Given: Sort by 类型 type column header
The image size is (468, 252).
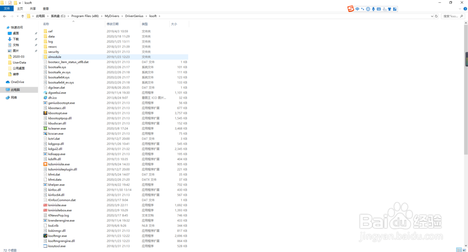Looking at the screenshot, I should tap(145, 24).
